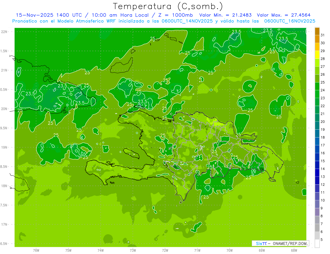Click the dark blue legend swatch between 13 and 14

pos(317,173)
